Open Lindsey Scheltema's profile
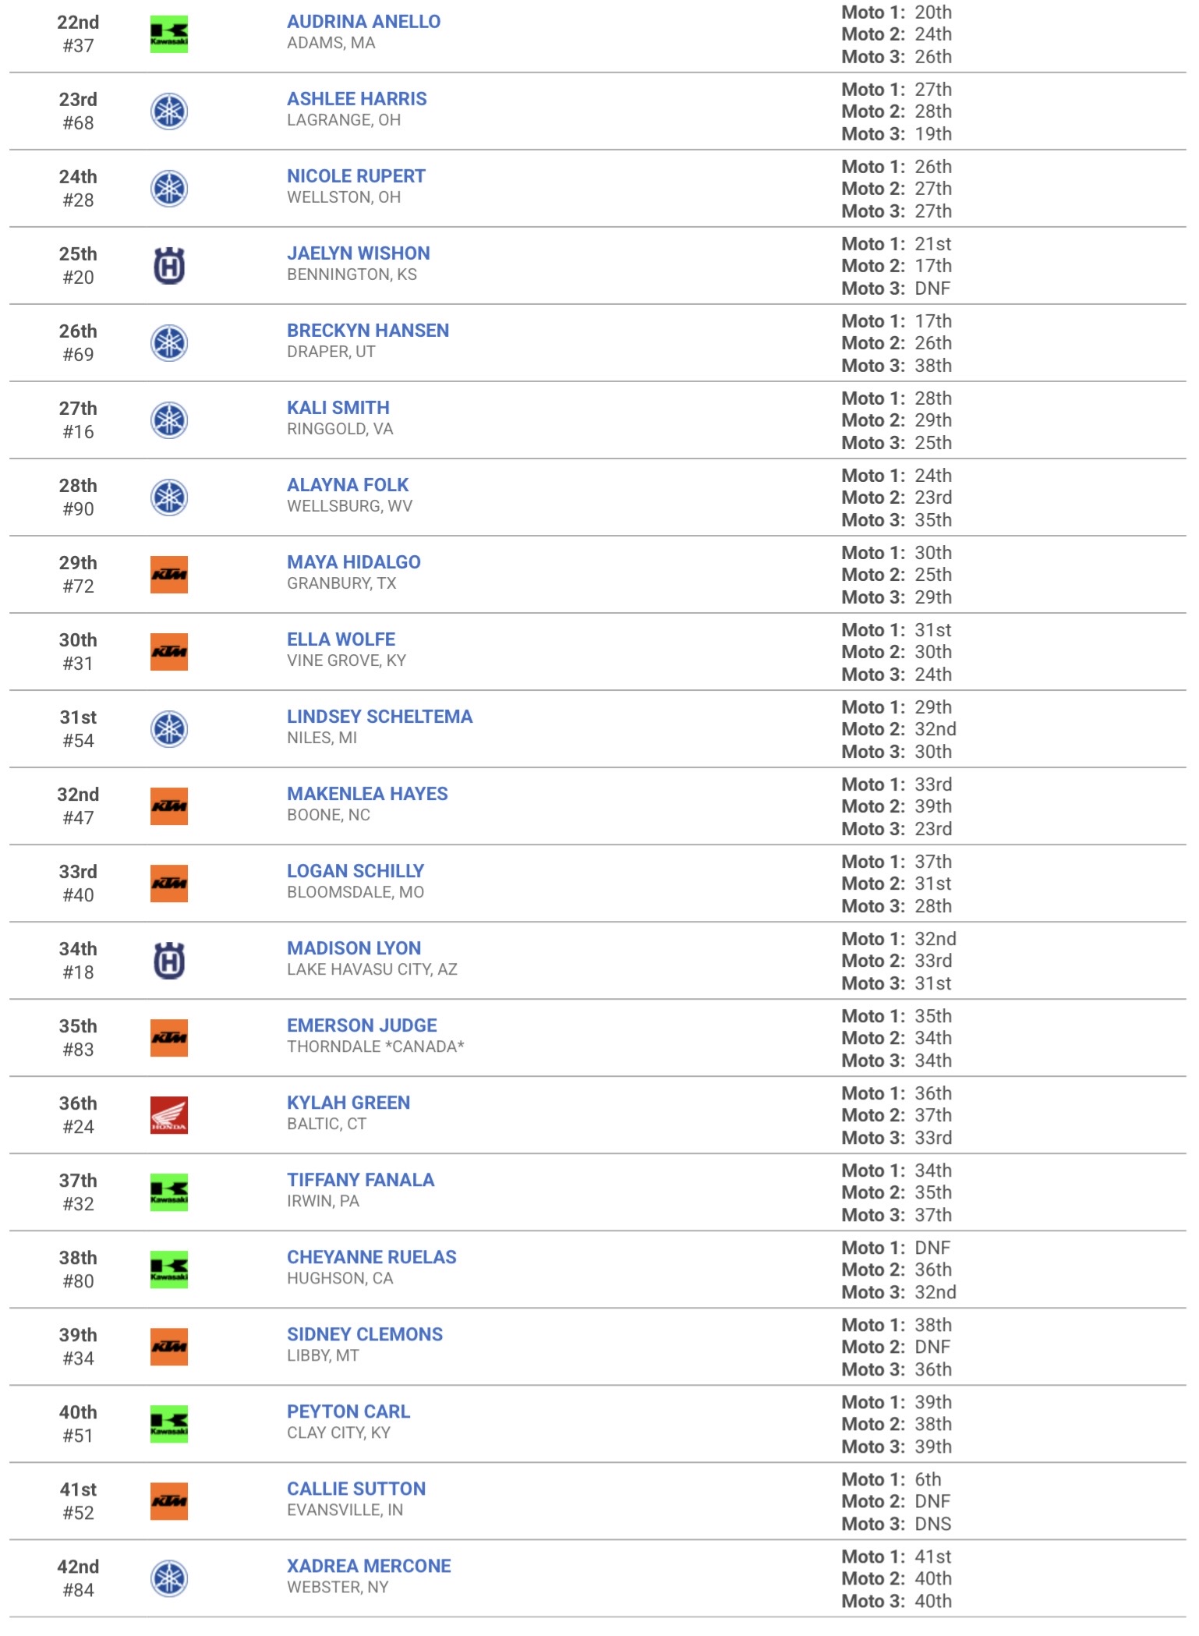 (x=380, y=717)
